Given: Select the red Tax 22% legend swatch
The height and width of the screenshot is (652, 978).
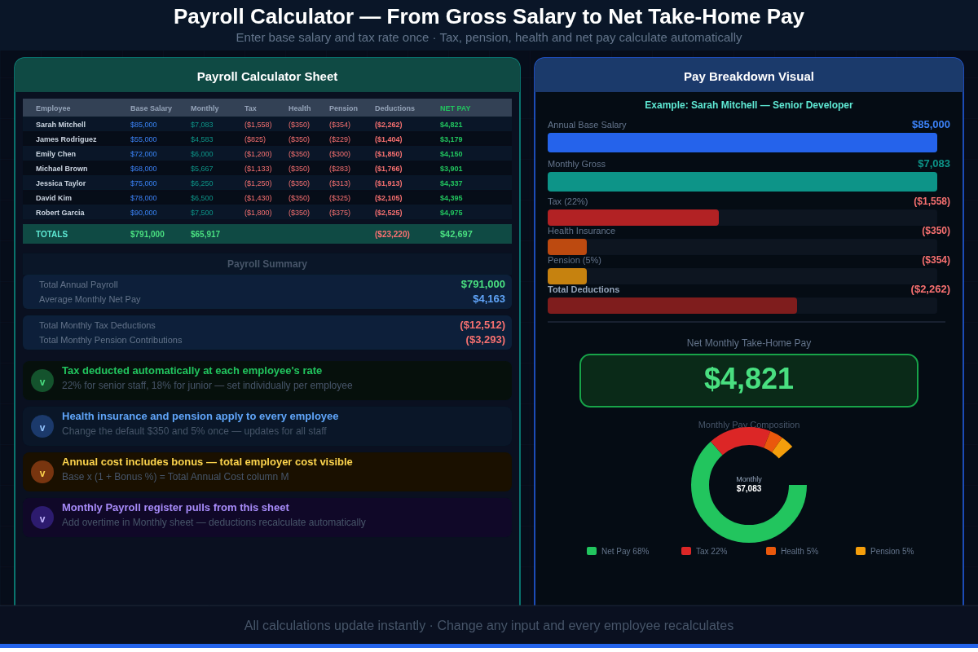Looking at the screenshot, I should pos(686,551).
